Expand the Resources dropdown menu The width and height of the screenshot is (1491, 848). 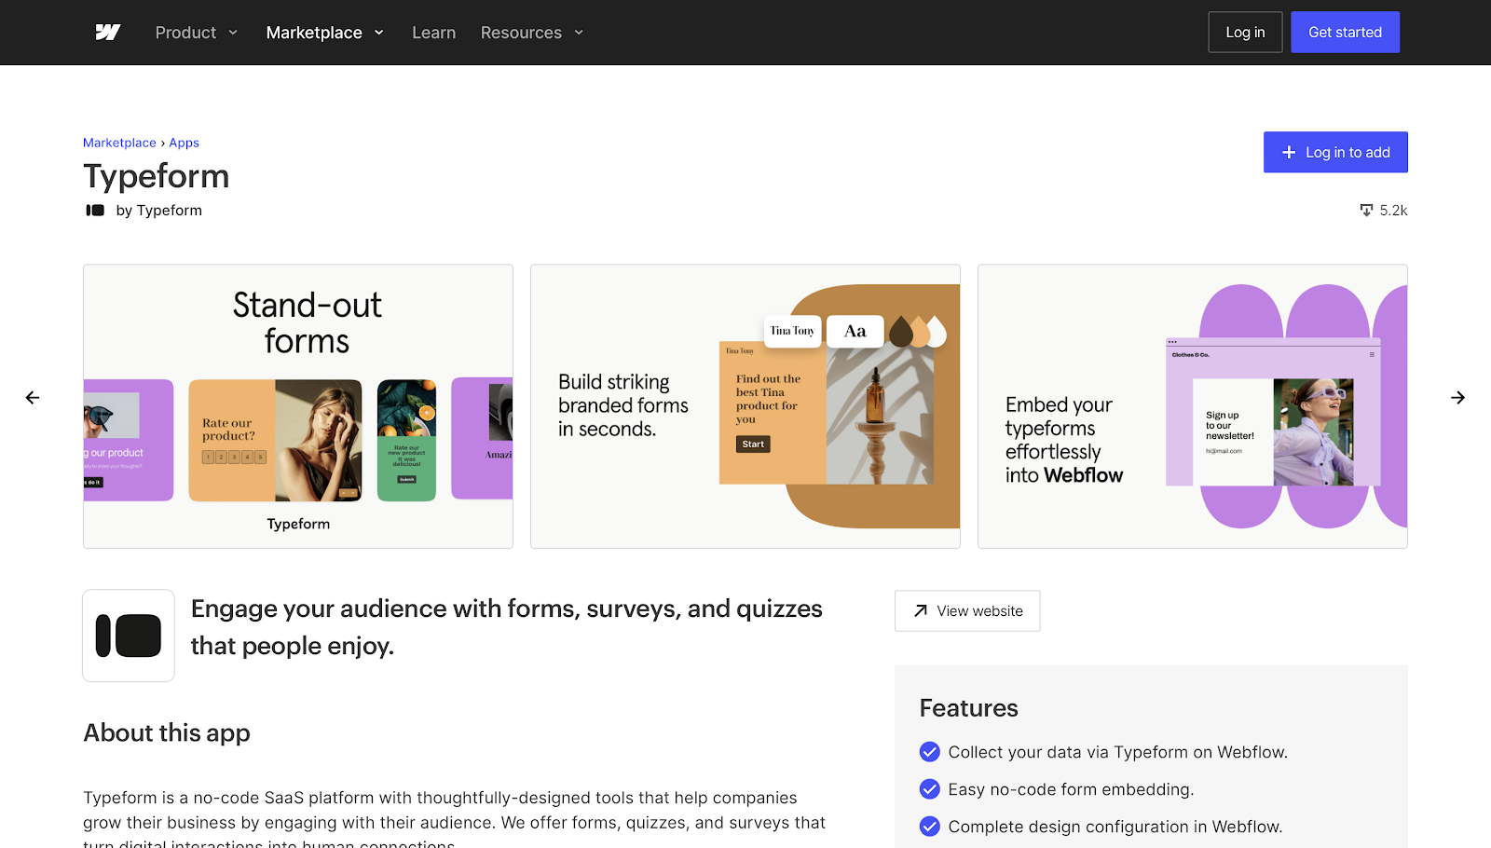coord(532,33)
